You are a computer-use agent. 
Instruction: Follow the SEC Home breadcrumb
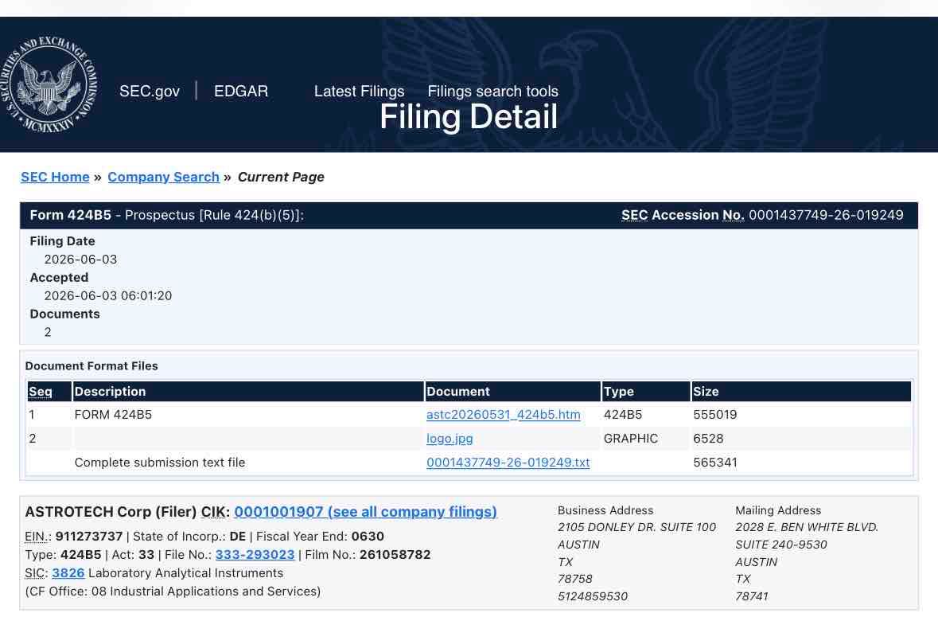point(55,178)
